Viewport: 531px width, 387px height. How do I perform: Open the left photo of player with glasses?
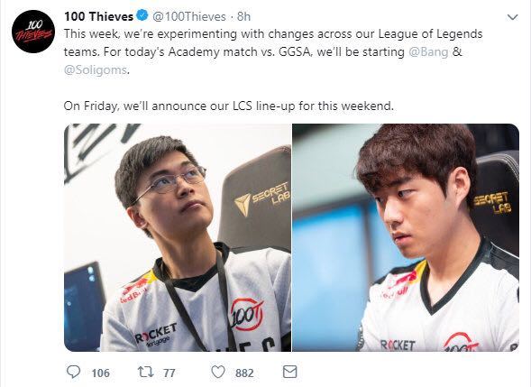(x=178, y=237)
